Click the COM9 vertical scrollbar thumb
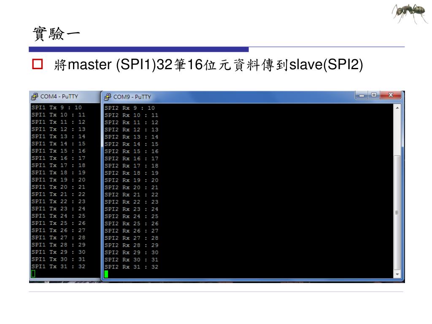The image size is (432, 324). tap(397, 213)
